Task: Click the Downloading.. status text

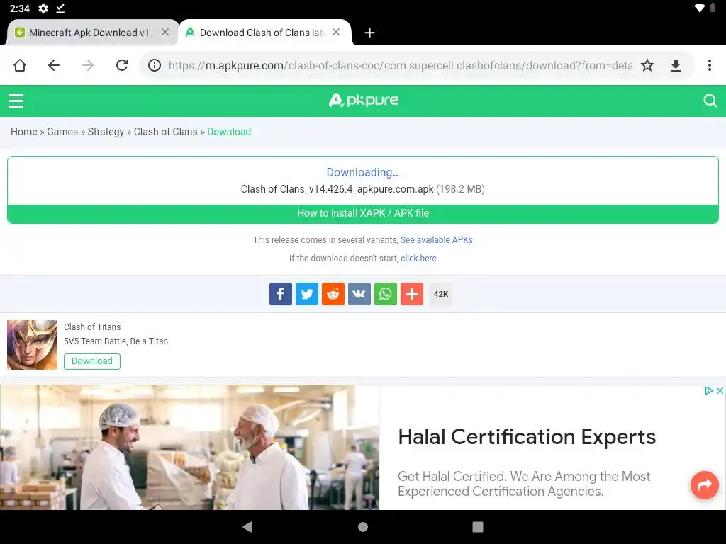Action: (362, 173)
